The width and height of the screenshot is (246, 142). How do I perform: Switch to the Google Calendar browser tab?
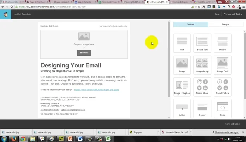pyautogui.click(x=85, y=2)
